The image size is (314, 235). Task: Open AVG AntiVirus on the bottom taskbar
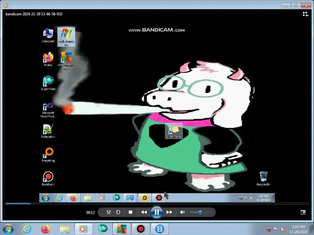coord(122,229)
